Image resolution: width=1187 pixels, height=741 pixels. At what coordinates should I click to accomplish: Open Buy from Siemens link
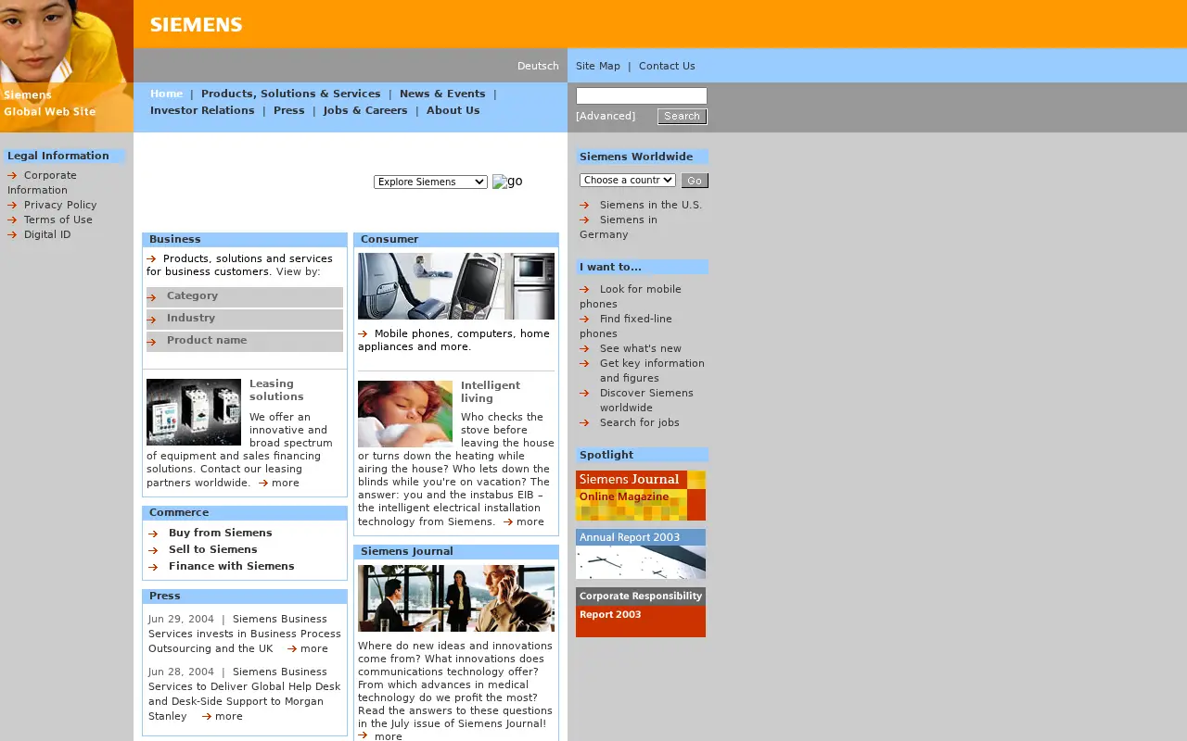pyautogui.click(x=221, y=533)
